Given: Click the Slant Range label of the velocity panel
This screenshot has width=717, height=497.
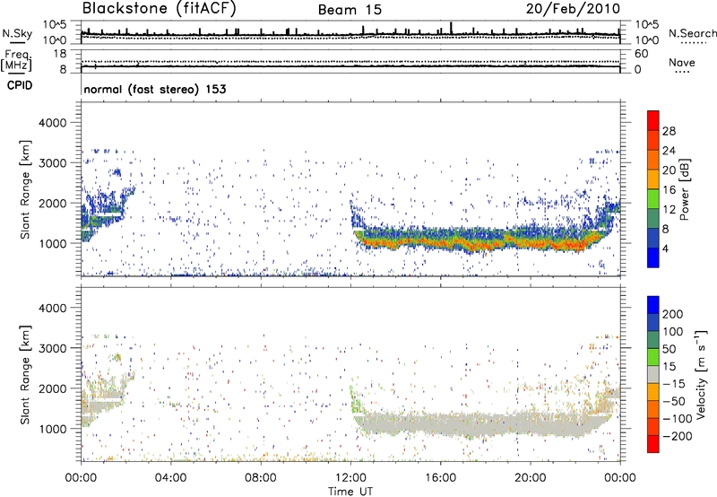Looking at the screenshot, I should click(x=25, y=375).
